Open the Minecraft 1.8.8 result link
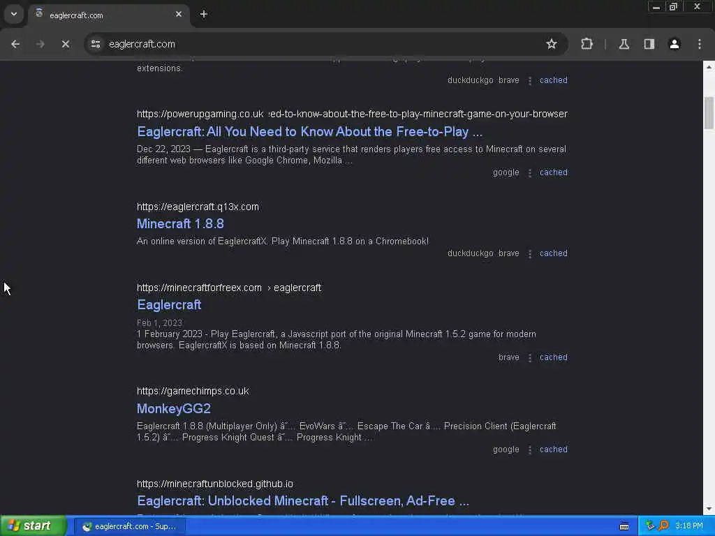 click(180, 224)
